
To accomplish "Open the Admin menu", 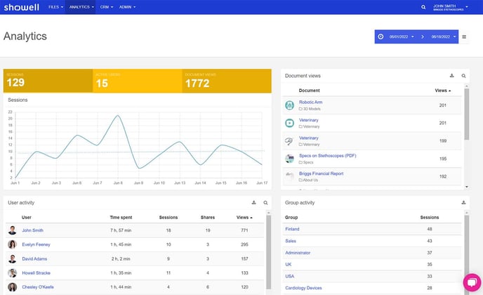I will click(127, 7).
